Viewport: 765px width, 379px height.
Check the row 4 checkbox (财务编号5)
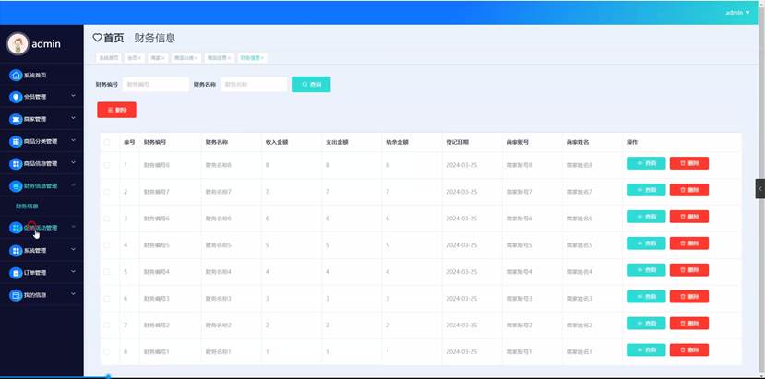pyautogui.click(x=107, y=245)
